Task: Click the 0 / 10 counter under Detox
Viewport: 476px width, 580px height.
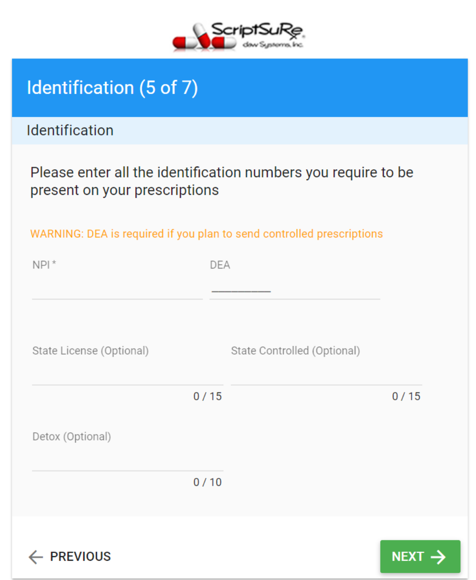Action: tap(207, 482)
